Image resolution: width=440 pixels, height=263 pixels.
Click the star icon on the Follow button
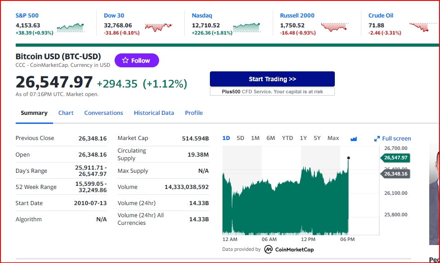[125, 60]
